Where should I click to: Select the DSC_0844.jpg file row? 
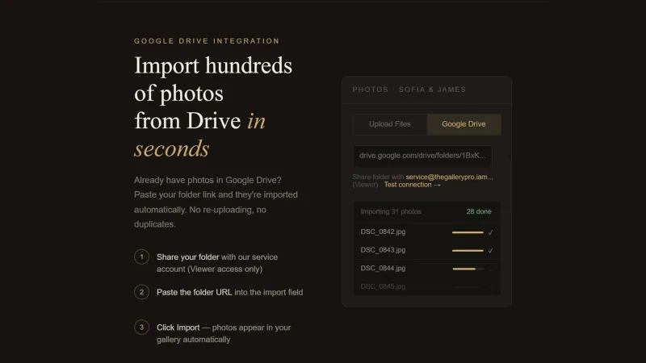[427, 269]
